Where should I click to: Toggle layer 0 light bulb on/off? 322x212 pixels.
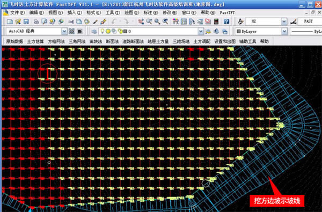coord(102,31)
